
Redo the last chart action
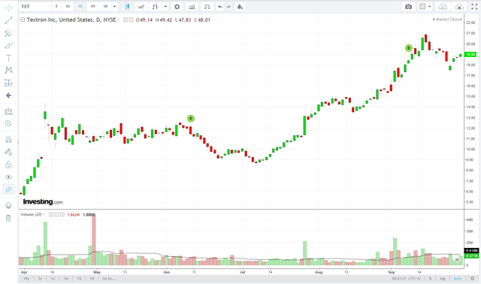tap(228, 7)
